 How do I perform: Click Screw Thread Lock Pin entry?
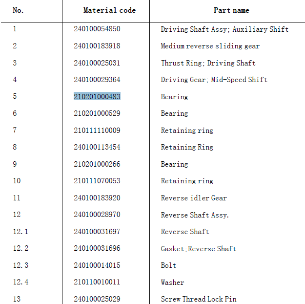(199, 299)
